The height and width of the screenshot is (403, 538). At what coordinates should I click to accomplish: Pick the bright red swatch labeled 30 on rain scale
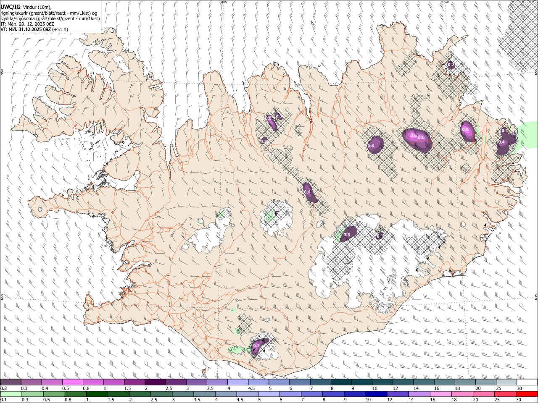tap(527, 394)
